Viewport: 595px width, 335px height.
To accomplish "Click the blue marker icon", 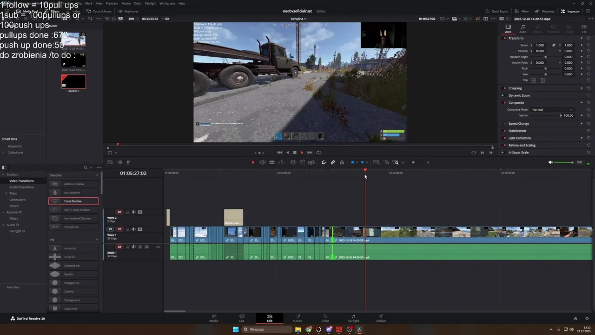I will pos(363,162).
